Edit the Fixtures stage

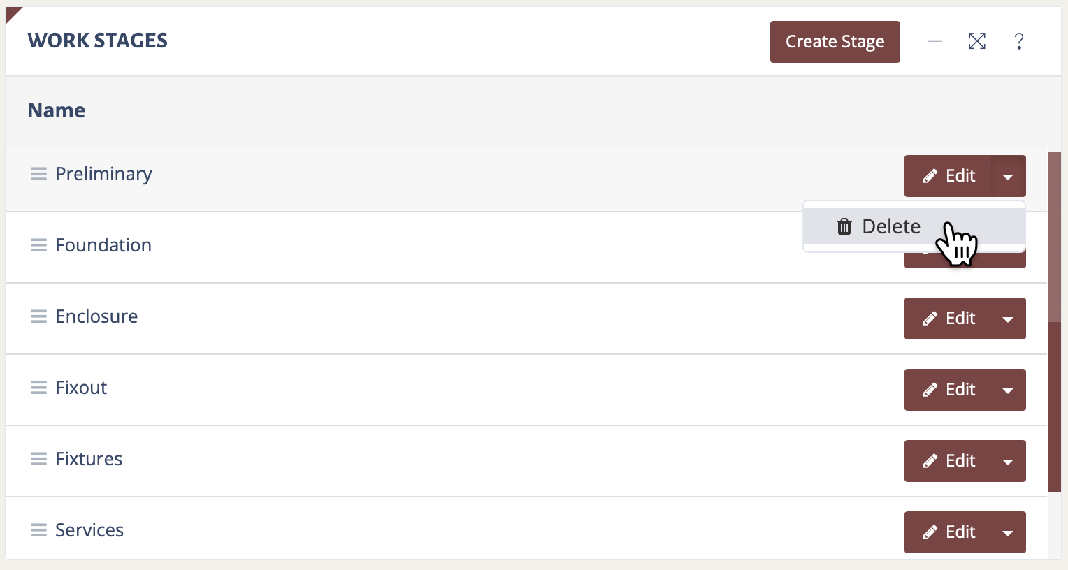click(x=948, y=461)
